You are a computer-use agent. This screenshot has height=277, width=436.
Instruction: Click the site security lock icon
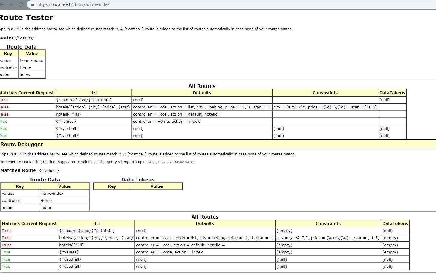pos(33,4)
